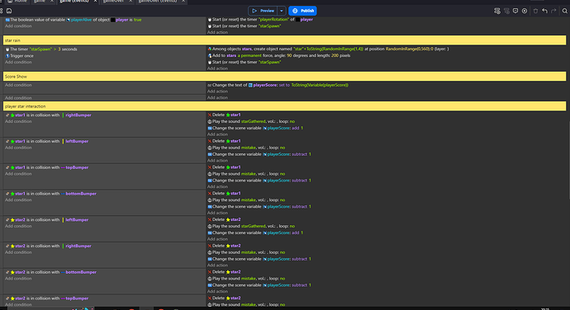Viewport: 570px width, 310px height.
Task: Open the Preview options dropdown arrow
Action: tap(282, 11)
